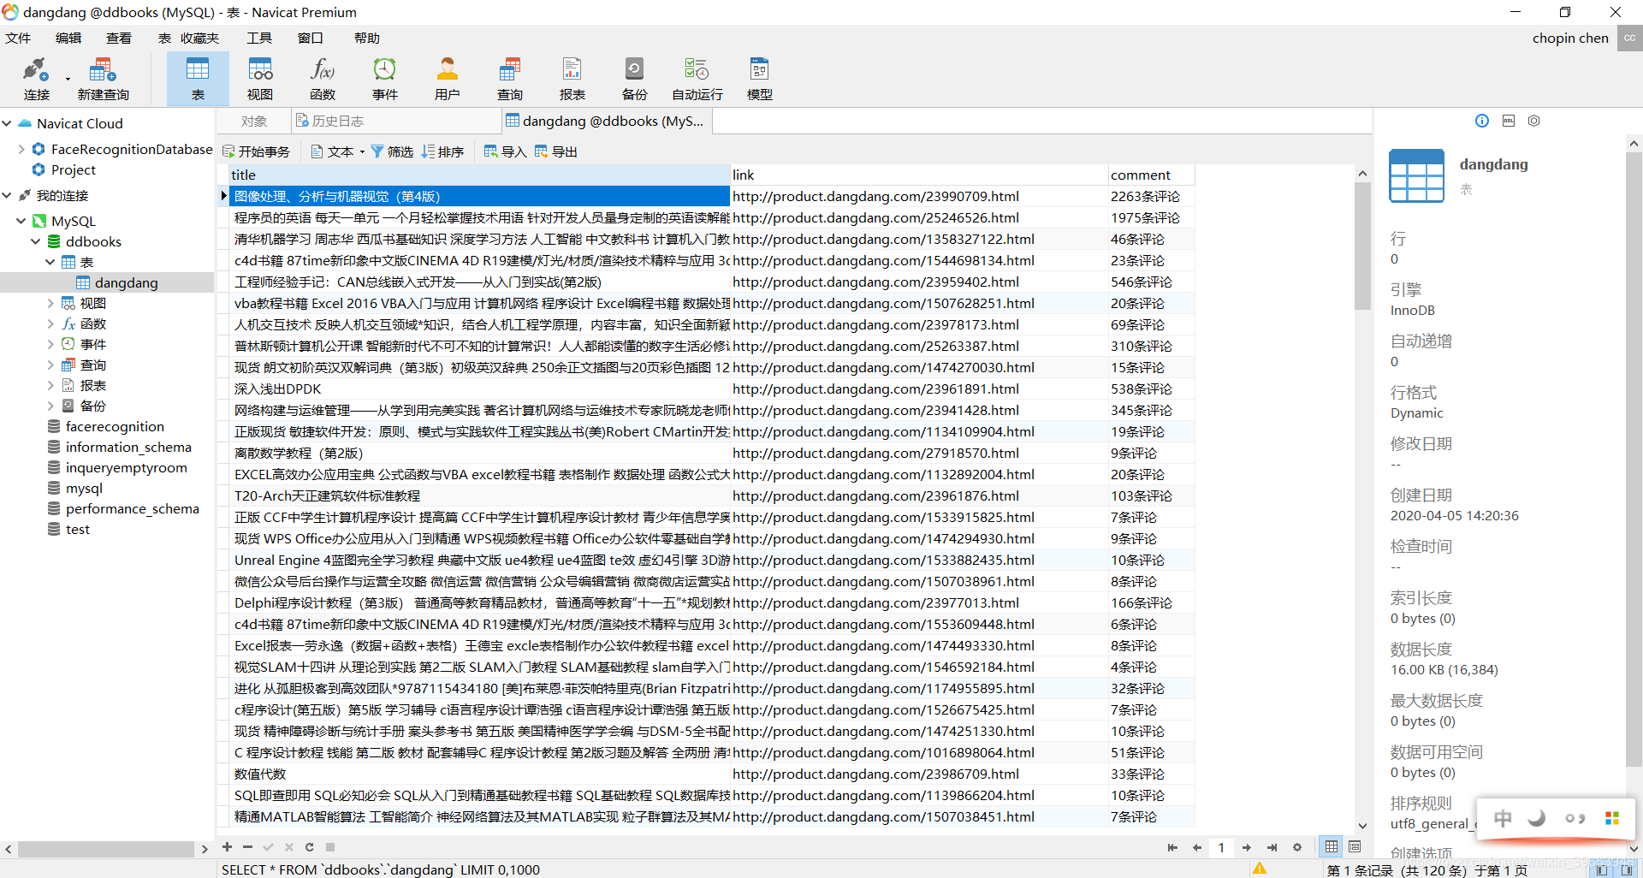
Task: Open the 用户 (User) toolbar icon
Action: click(x=448, y=79)
